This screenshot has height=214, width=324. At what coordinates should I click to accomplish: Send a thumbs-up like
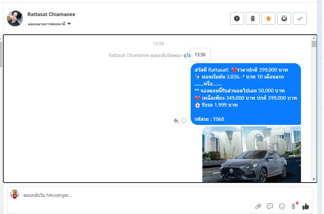point(306,206)
